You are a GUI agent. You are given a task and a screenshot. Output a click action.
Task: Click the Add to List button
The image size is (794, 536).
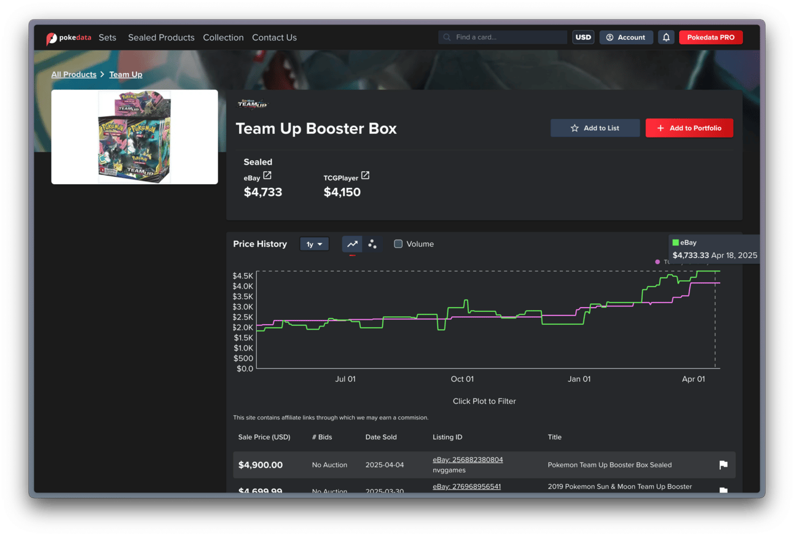(x=595, y=128)
